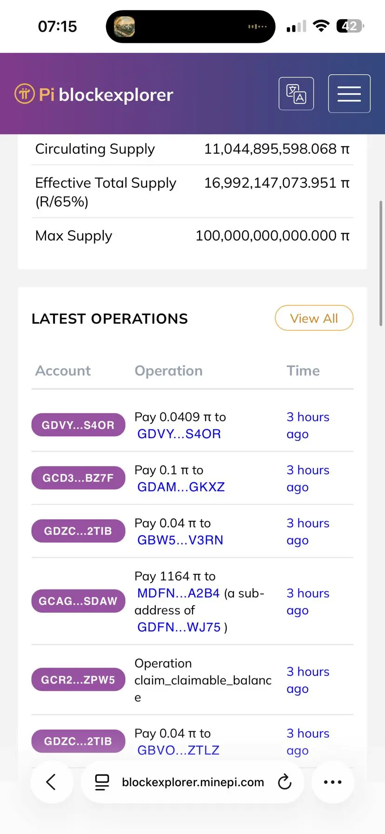Open account badge GCR2...ZPW5
Screen dimensions: 385x834
78,680
